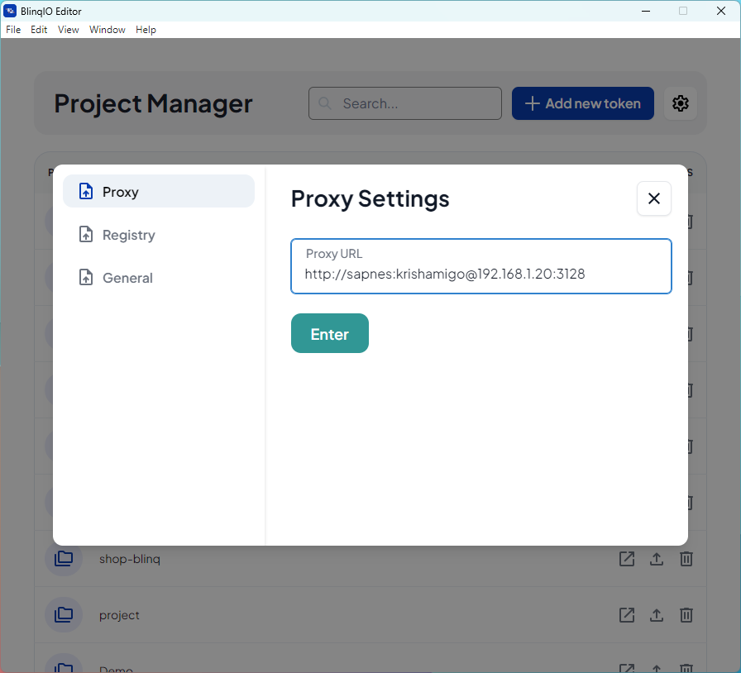This screenshot has height=673, width=741.
Task: Click the Add new token button
Action: 583,103
